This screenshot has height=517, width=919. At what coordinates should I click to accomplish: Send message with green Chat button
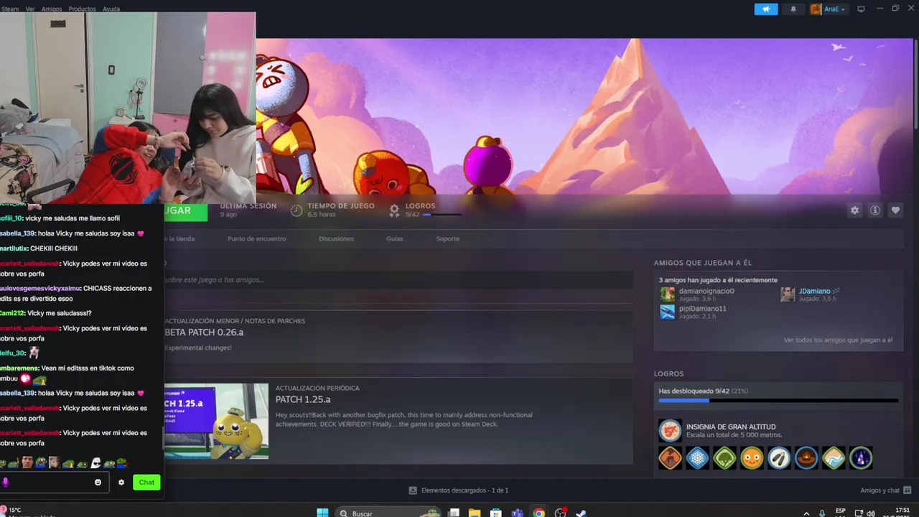coord(146,483)
